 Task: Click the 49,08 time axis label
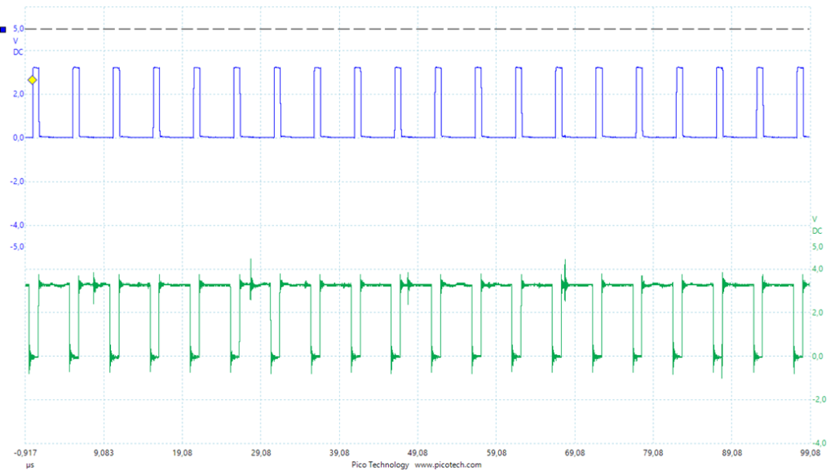coord(417,452)
